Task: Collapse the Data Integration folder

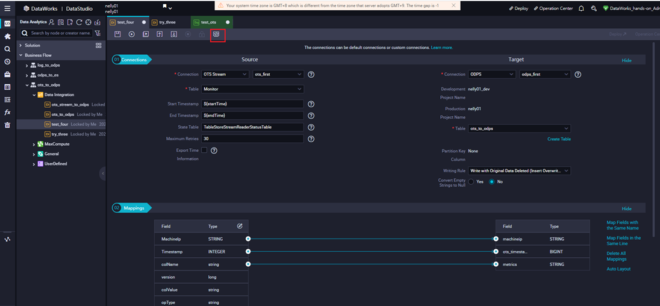Action: pyautogui.click(x=34, y=95)
